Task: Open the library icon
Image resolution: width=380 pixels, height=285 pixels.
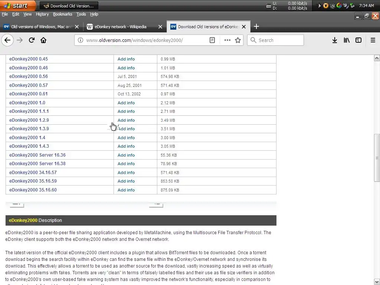Action: 347,40
